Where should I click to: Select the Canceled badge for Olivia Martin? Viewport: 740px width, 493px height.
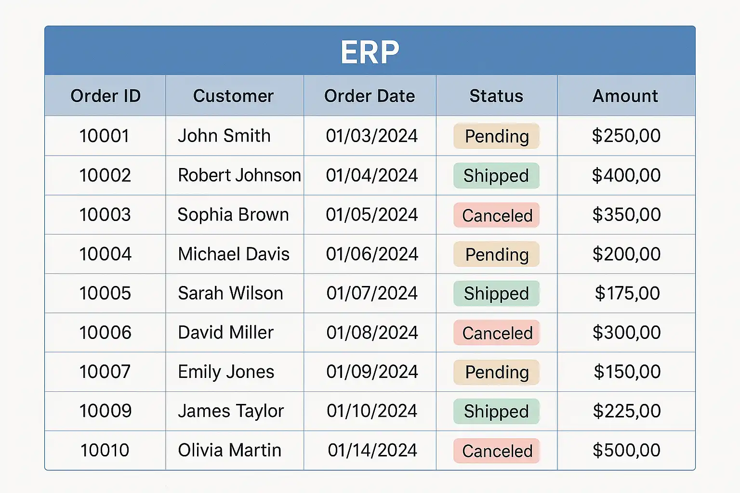[x=497, y=451]
